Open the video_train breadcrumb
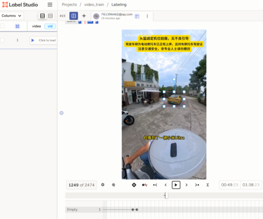 tap(94, 5)
